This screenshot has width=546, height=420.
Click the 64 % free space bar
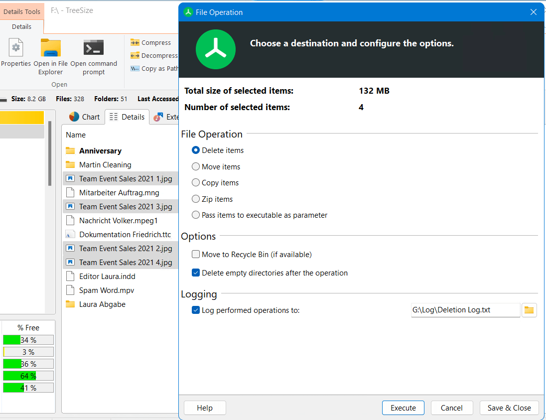tap(28, 376)
